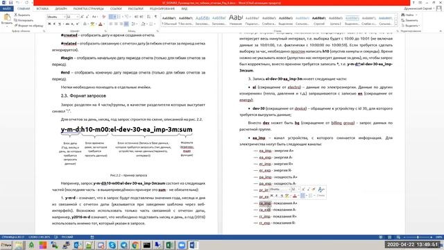This screenshot has width=444, height=250.
Task: Open the borders dropdown in the paragraph group
Action: (153, 24)
